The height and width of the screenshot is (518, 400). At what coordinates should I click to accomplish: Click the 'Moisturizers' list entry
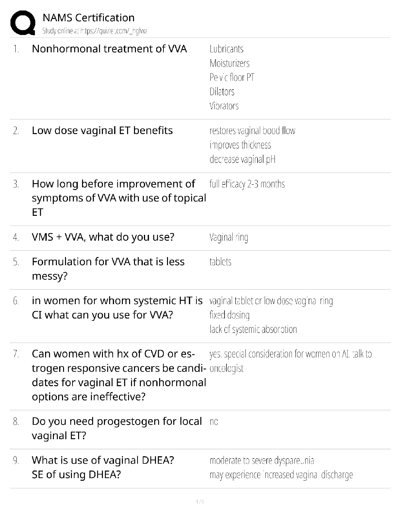229,63
